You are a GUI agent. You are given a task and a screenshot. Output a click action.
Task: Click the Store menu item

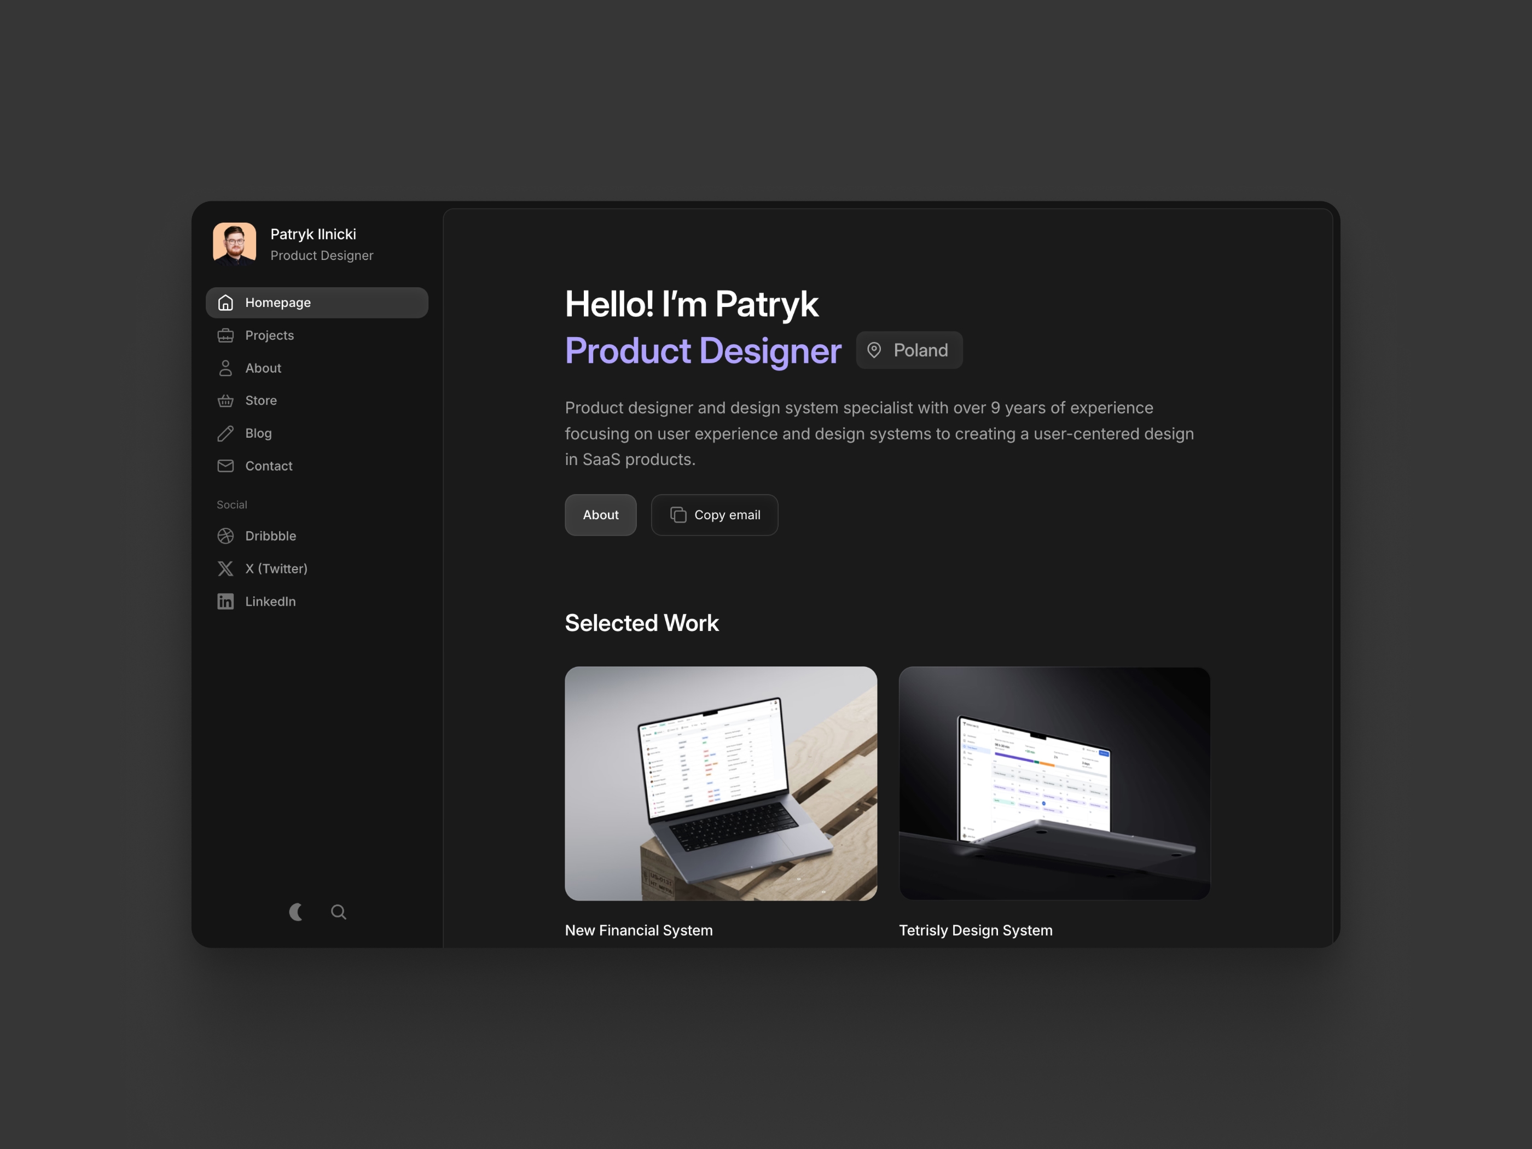(x=259, y=399)
